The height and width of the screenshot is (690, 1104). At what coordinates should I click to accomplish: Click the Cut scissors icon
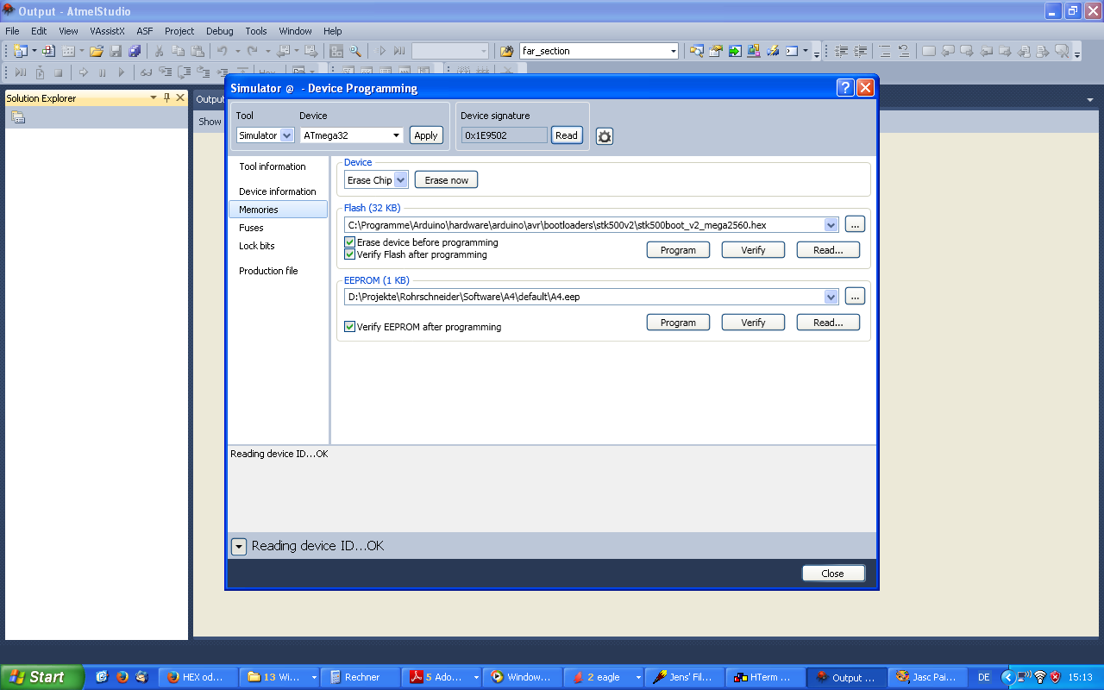[x=159, y=51]
